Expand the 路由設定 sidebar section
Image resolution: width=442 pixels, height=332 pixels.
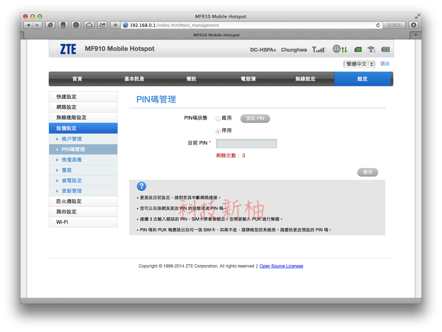(83, 212)
